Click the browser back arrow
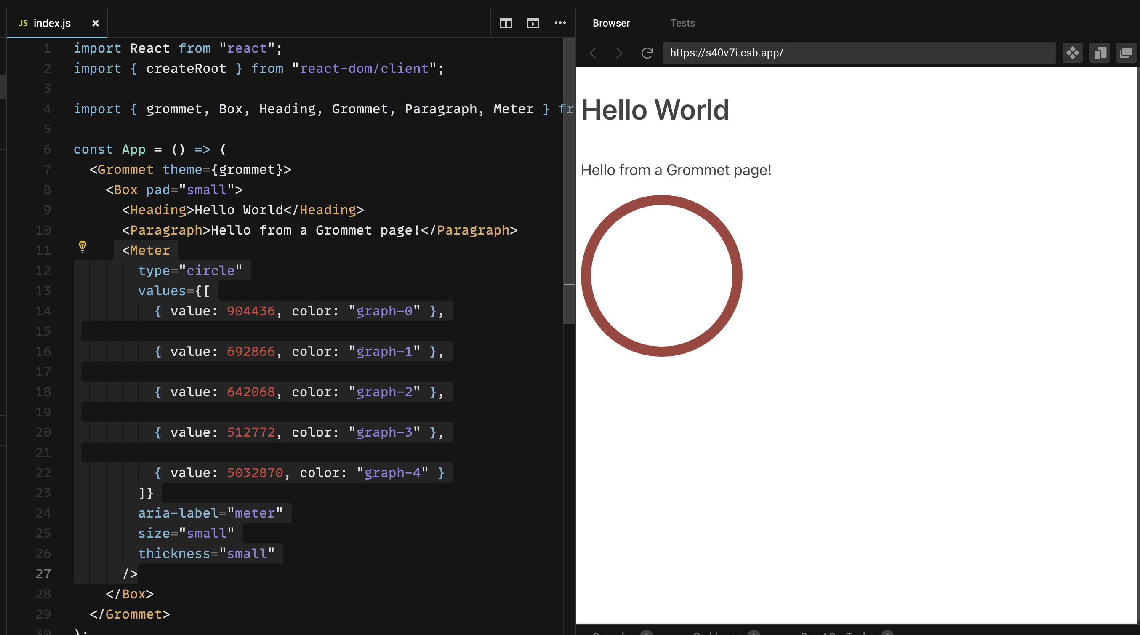The image size is (1140, 635). click(593, 53)
